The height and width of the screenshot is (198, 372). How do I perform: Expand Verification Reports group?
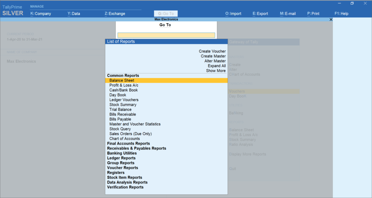pos(125,187)
